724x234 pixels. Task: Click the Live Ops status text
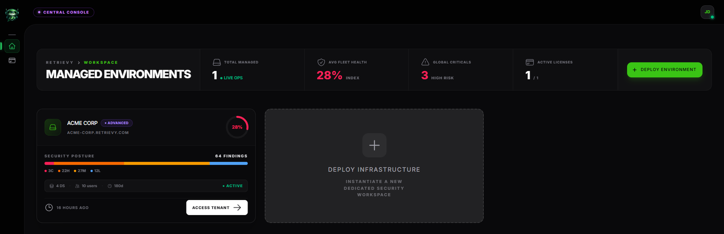(232, 78)
